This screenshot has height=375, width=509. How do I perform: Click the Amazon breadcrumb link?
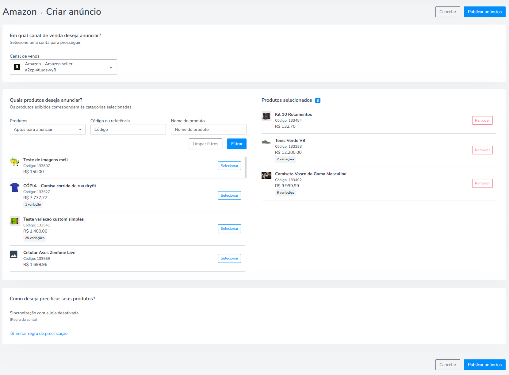point(20,12)
